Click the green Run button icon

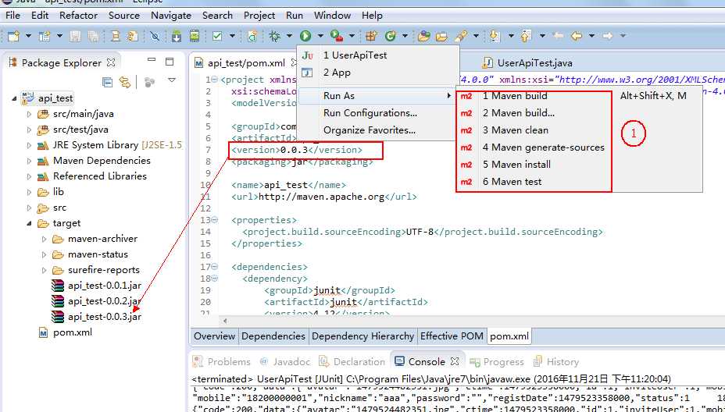[x=305, y=36]
